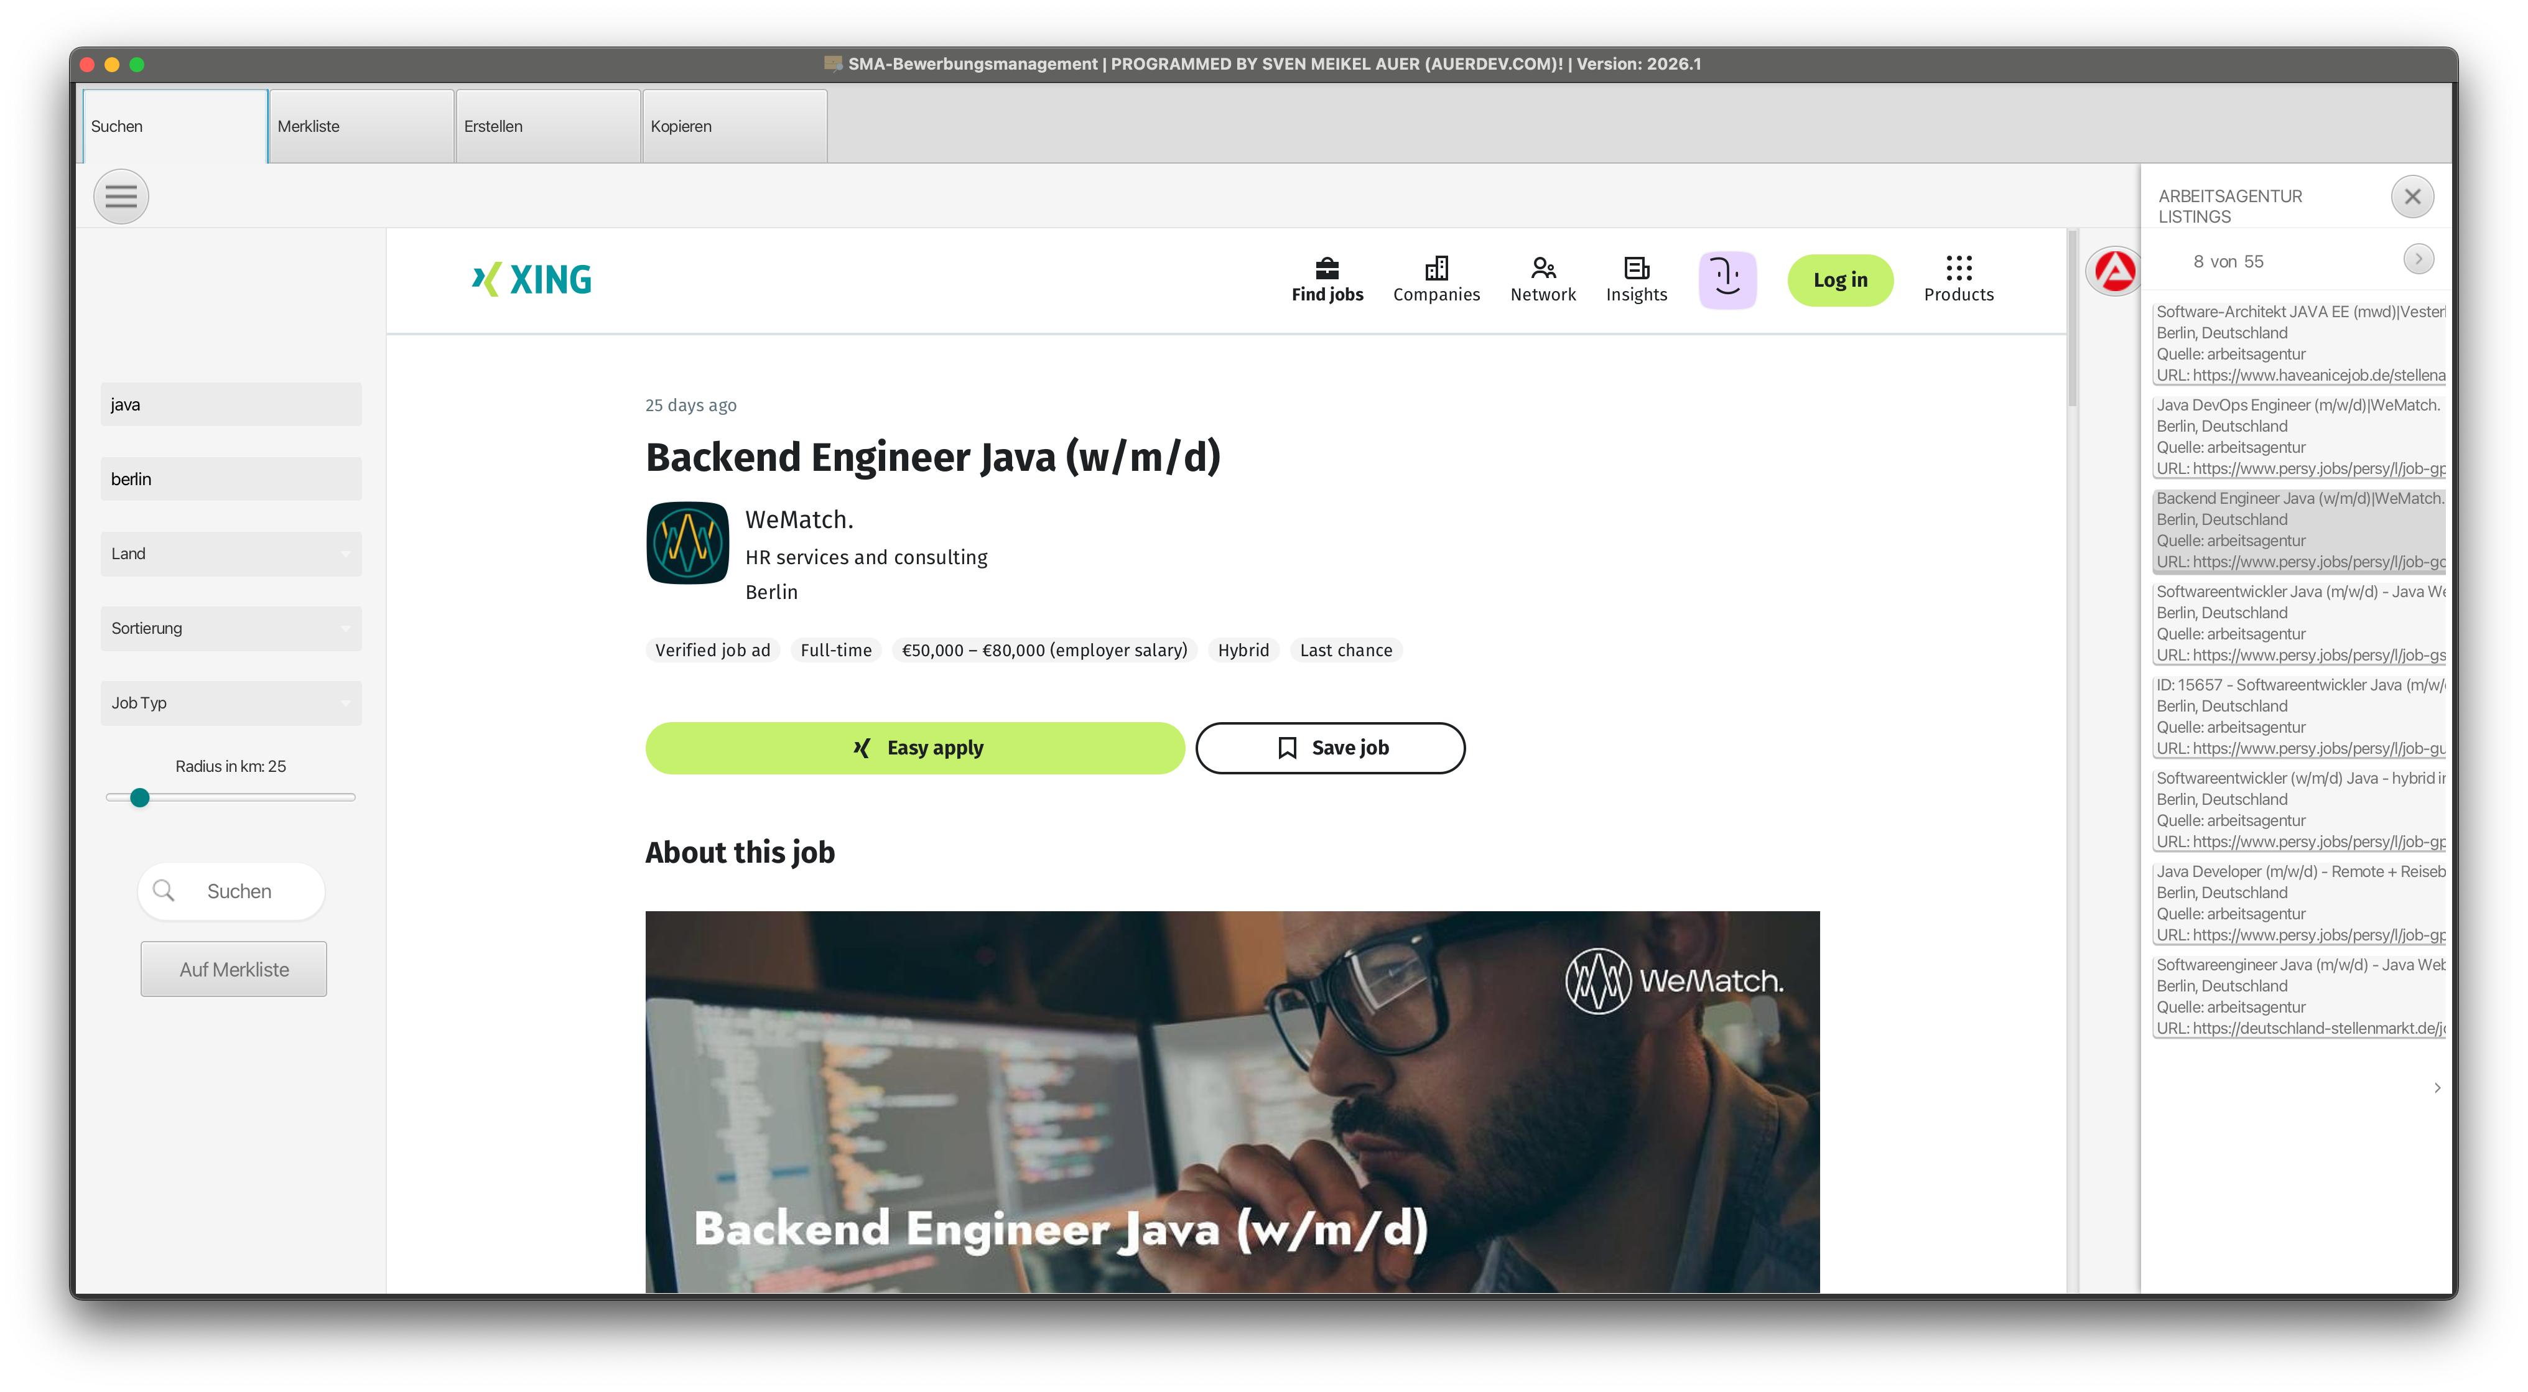Click the Save job button

tap(1330, 748)
